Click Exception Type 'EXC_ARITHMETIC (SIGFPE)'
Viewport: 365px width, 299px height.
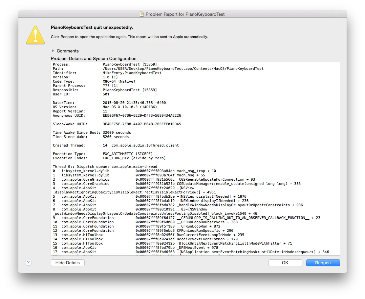tap(128, 154)
